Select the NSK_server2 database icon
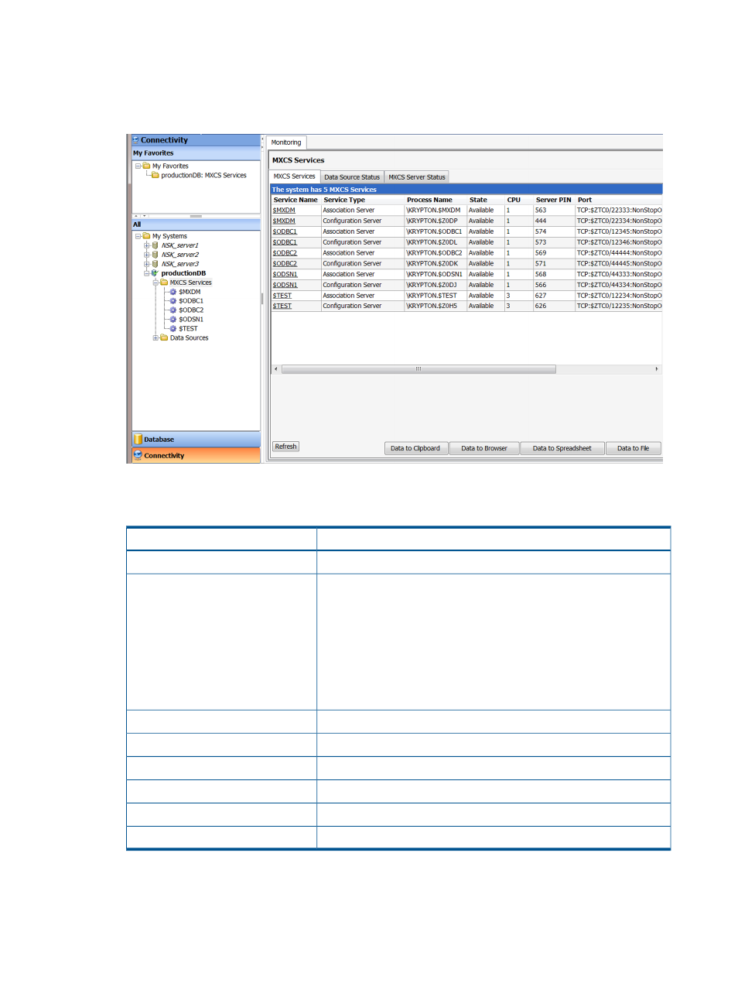 (x=155, y=255)
